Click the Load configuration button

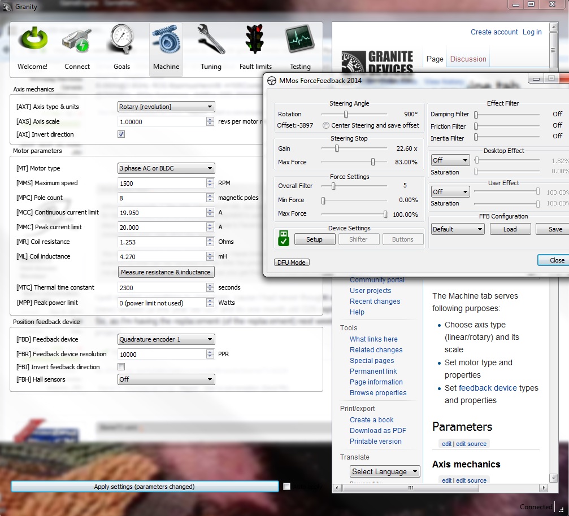pyautogui.click(x=510, y=229)
